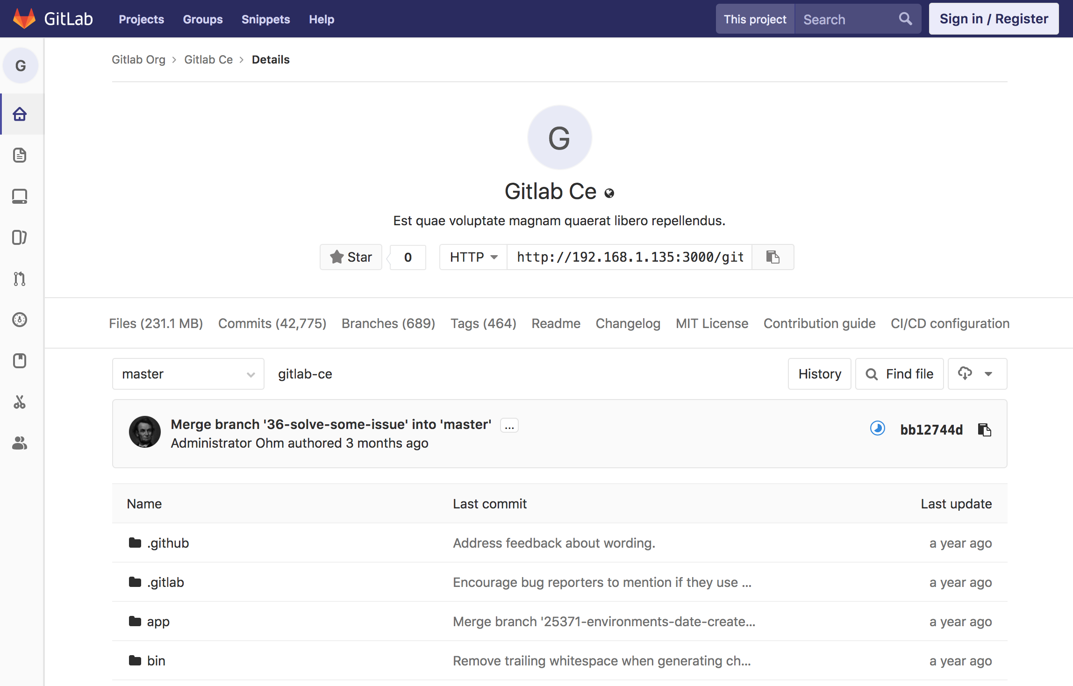Open the CI/CD pipelines sidebar icon

20,320
